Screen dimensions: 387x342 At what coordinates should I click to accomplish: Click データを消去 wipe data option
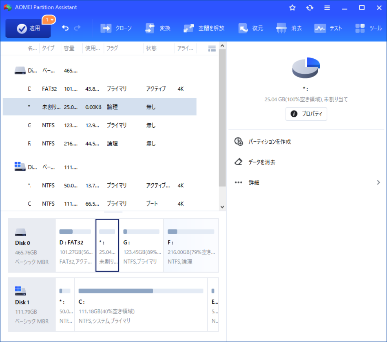(262, 162)
